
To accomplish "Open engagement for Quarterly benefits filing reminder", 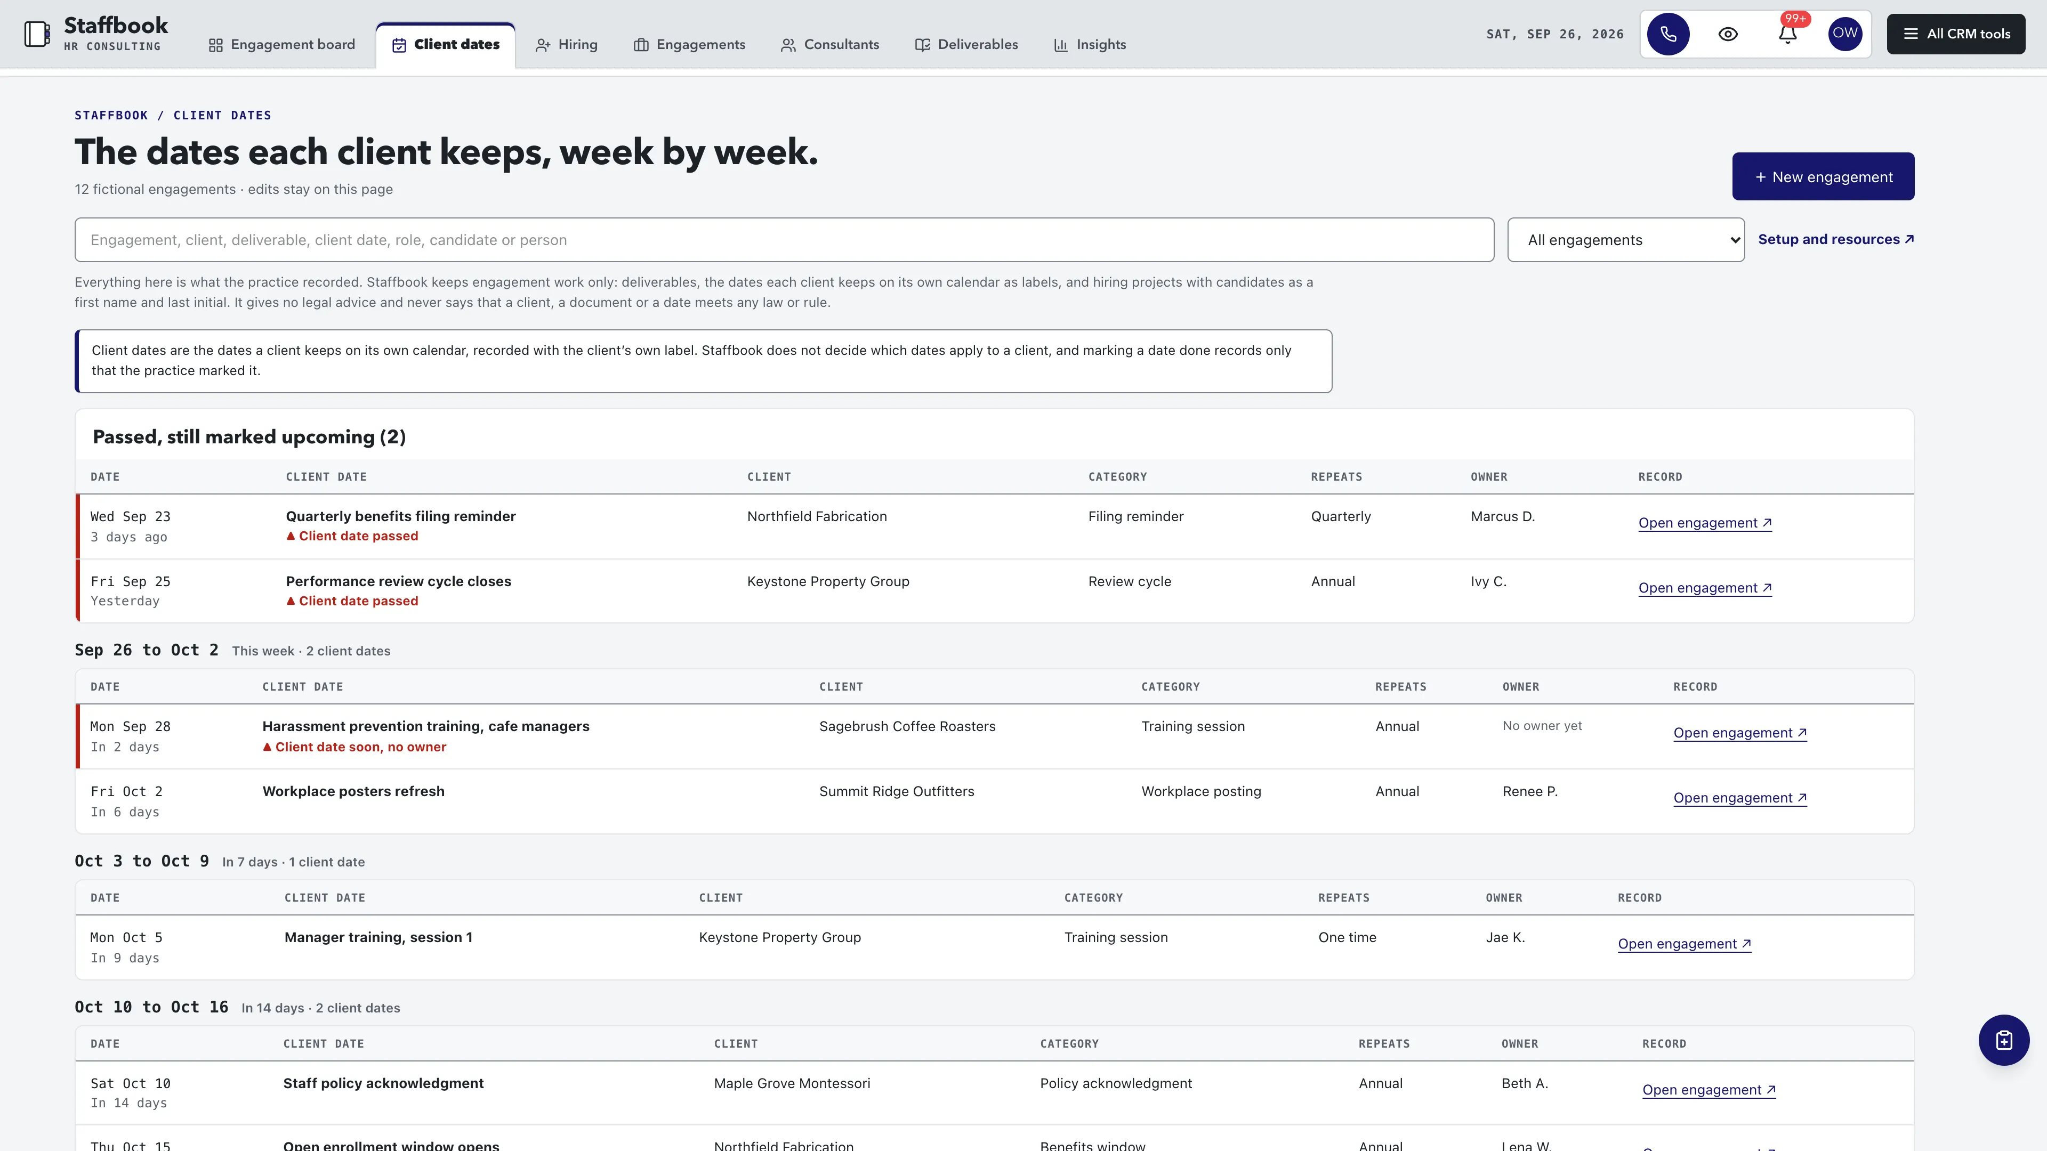I will 1705,523.
